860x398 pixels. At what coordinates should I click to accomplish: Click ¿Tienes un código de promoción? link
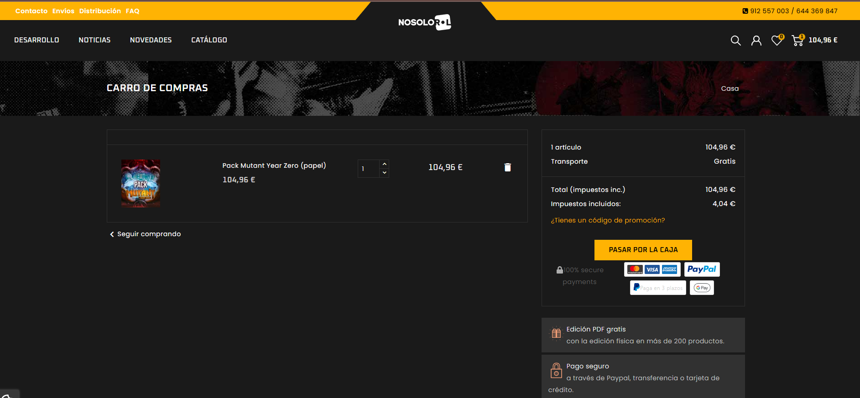click(x=608, y=220)
